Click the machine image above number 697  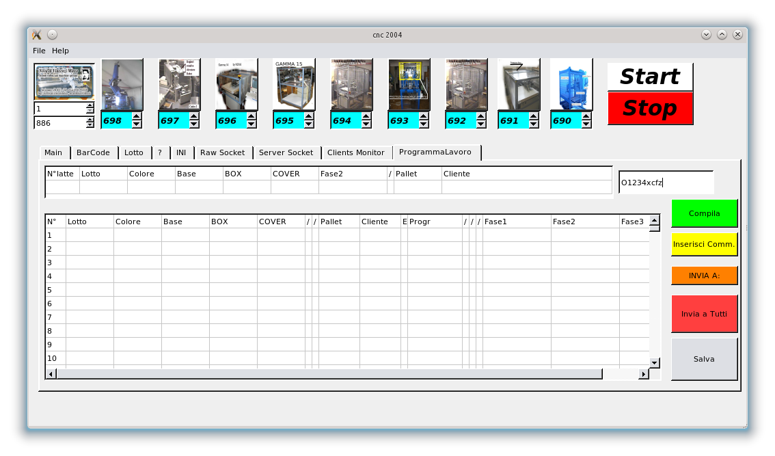point(180,85)
